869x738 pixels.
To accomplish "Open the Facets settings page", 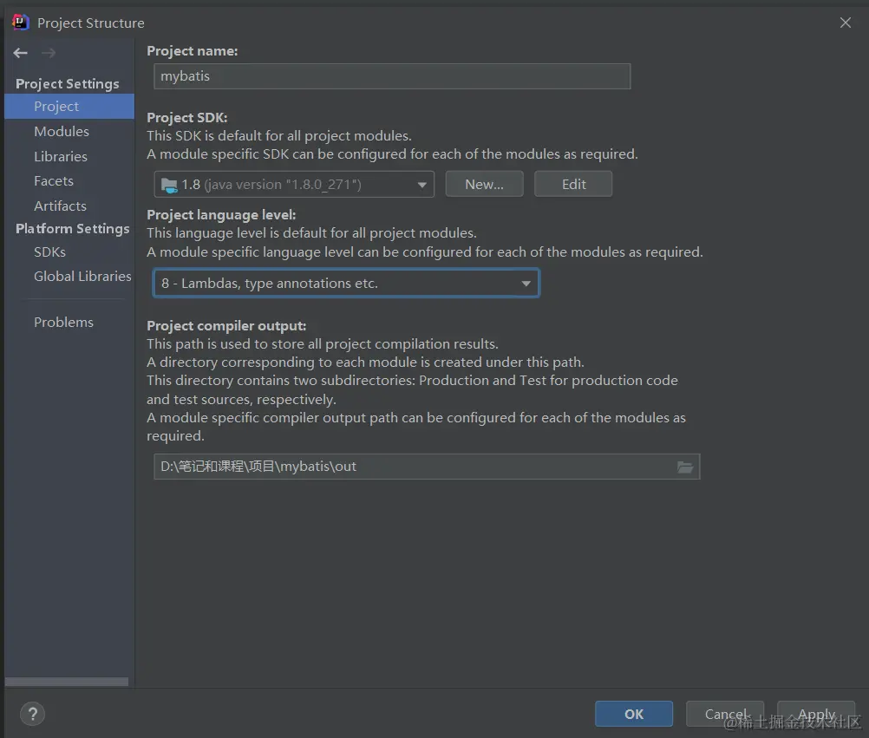I will (53, 180).
